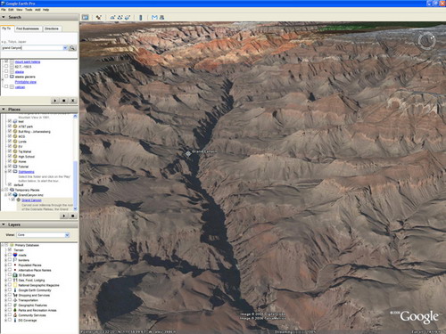Screen dimensions: 446x334
Task: Collapse the Search panel header triangle
Action: pyautogui.click(x=4, y=17)
